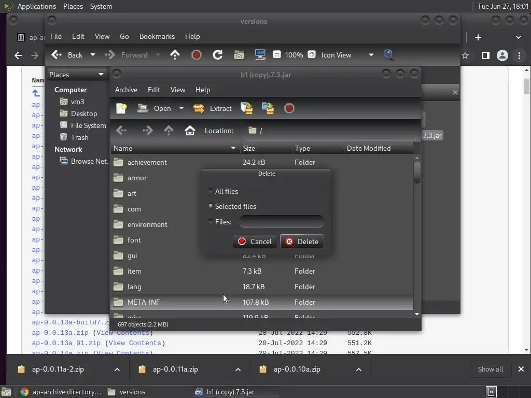Click the Chrome profile avatar icon

point(502,55)
